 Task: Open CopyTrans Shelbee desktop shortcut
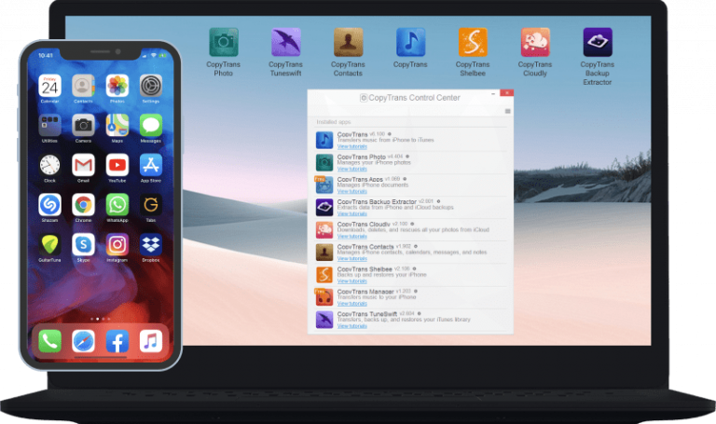coord(473,43)
